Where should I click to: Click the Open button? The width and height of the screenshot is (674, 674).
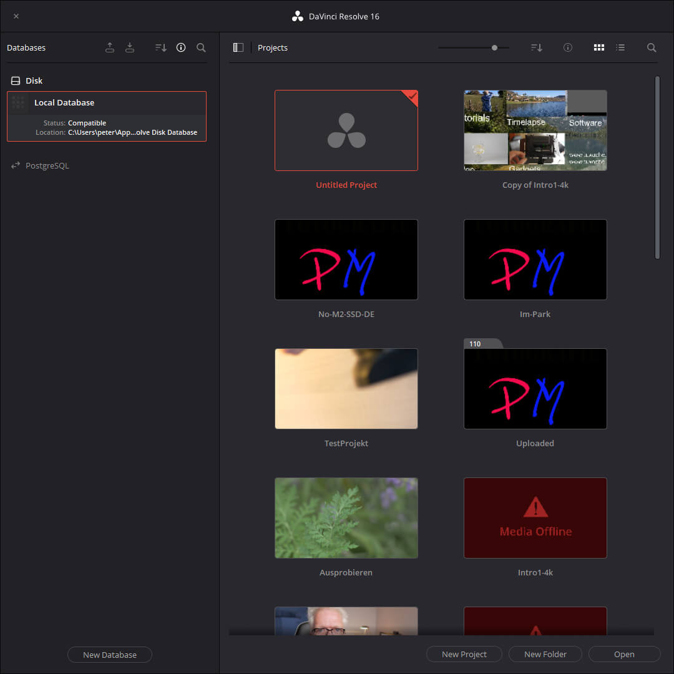coord(624,654)
